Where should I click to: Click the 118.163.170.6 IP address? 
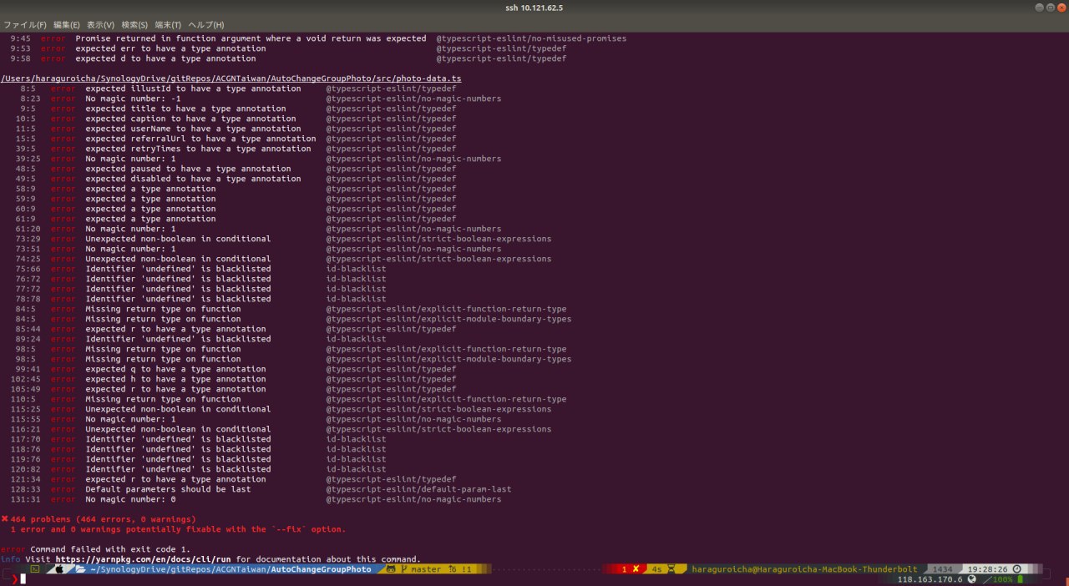point(930,579)
